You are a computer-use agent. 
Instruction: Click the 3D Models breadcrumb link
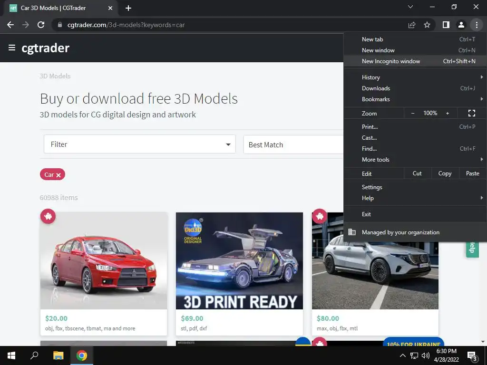(x=55, y=76)
